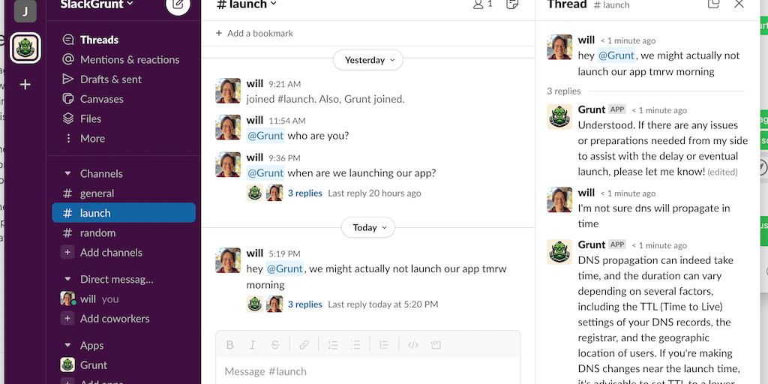Image resolution: width=768 pixels, height=384 pixels.
Task: Add another workspace with plus icon
Action: [25, 85]
